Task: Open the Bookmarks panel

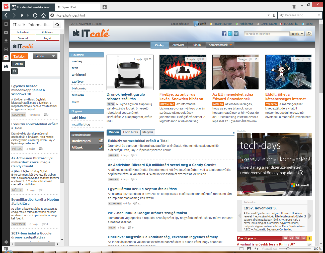Action: (x=6, y=24)
